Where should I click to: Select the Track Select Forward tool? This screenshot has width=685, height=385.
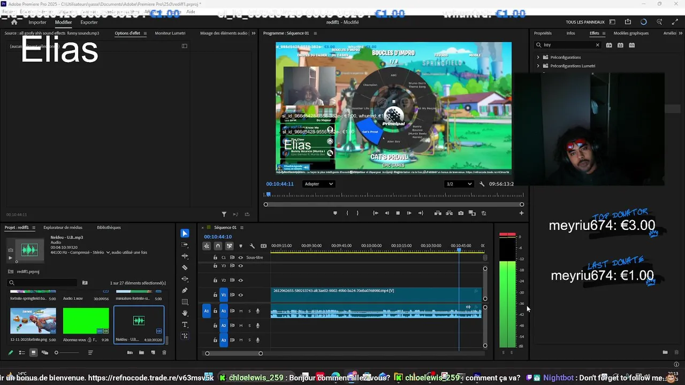pos(185,244)
